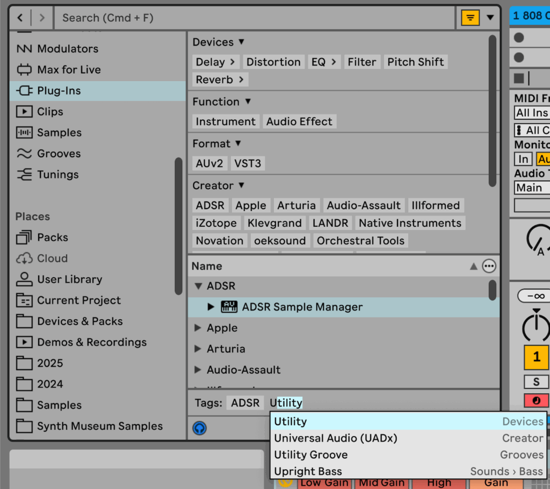This screenshot has width=550, height=489.
Task: Filter by the Audio Effect function tag
Action: point(299,121)
